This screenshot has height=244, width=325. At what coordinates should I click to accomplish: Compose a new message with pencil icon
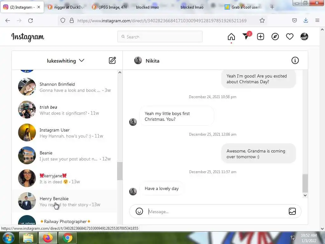112,60
